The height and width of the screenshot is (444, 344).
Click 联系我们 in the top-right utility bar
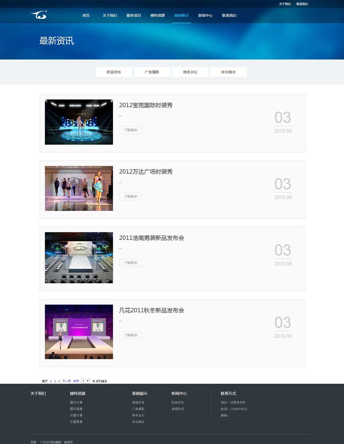click(302, 4)
